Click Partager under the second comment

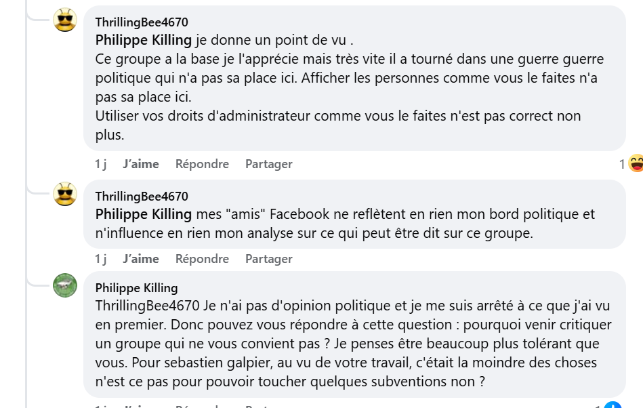pyautogui.click(x=269, y=259)
